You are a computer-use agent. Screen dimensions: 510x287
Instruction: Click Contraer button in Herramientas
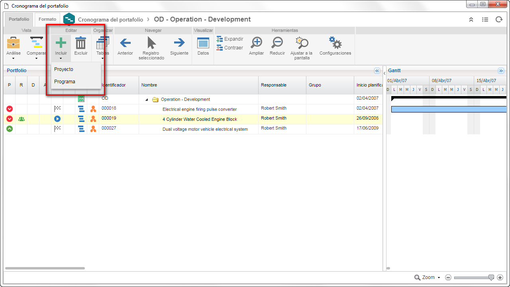point(229,48)
